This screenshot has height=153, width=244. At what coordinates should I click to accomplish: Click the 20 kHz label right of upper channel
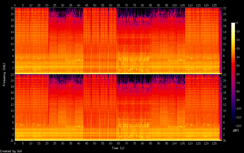(x=225, y=14)
